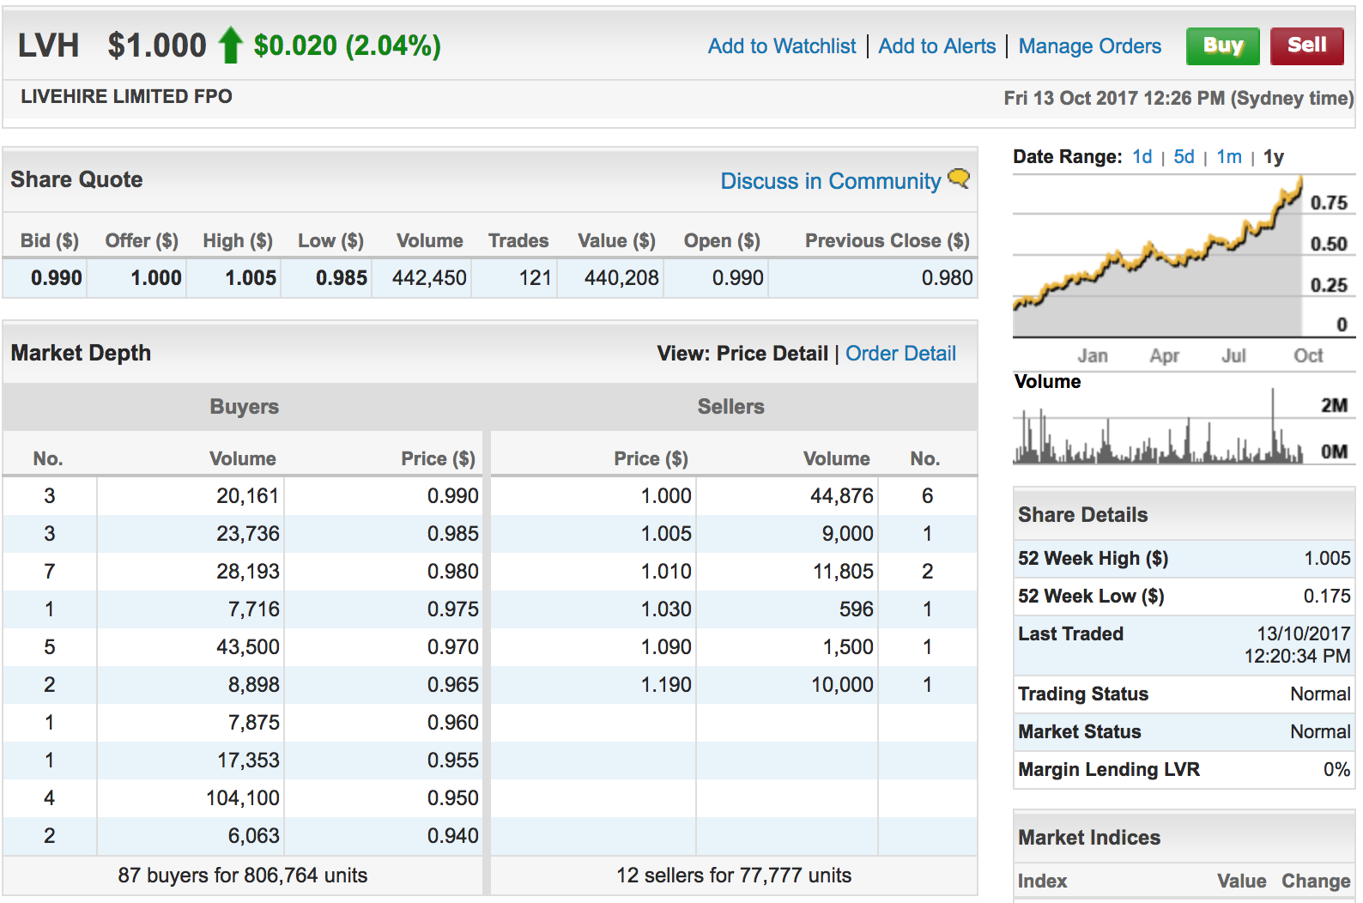
Task: Select Previous Close value 0.980
Action: click(948, 278)
